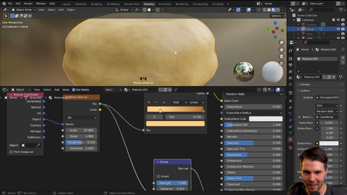Switch to orthographic grid view icon

point(281,63)
